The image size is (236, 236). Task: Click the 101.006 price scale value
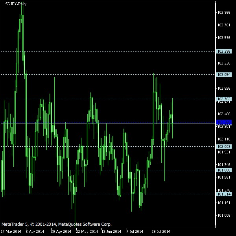pos(224,216)
